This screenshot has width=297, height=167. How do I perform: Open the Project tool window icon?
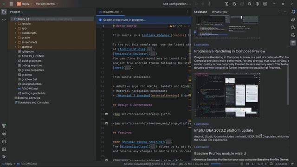[x=4, y=12]
